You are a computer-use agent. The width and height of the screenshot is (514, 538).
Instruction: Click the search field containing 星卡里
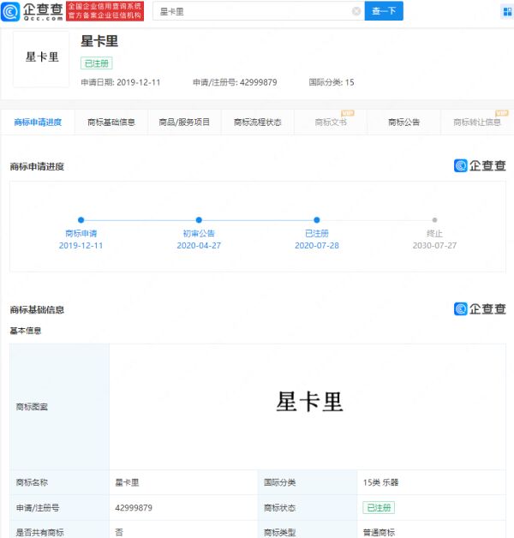[x=253, y=11]
